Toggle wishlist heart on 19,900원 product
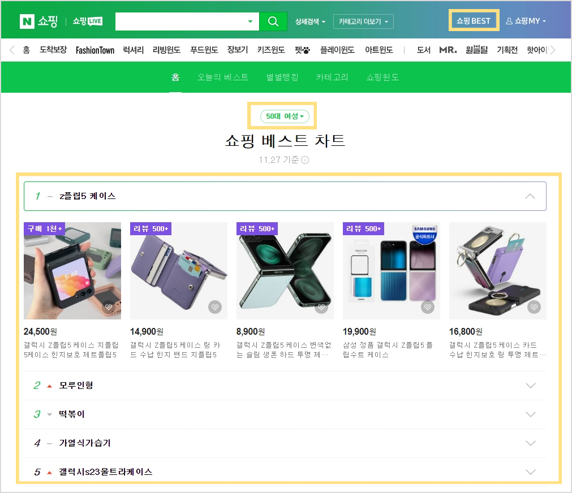 pos(428,307)
